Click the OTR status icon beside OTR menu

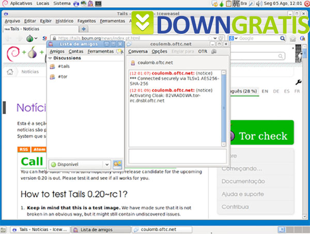[213, 52]
